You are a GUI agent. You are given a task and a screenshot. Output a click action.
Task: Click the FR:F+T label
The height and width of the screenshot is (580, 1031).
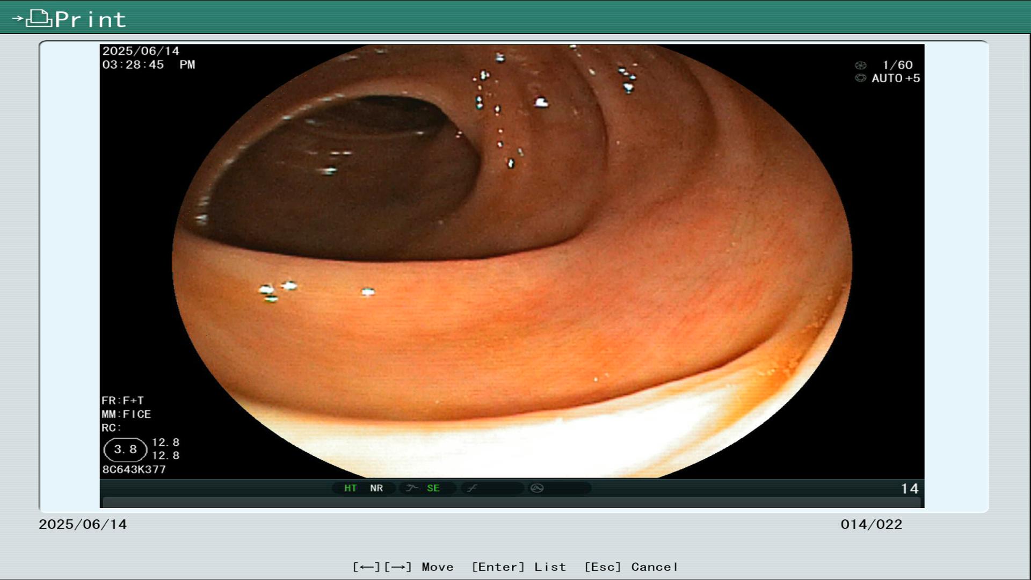coord(122,401)
